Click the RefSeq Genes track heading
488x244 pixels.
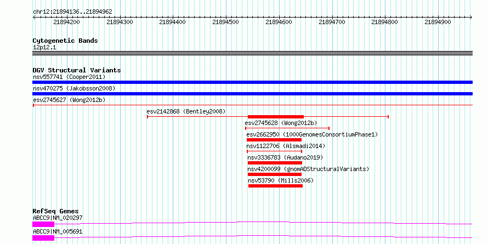pos(55,212)
